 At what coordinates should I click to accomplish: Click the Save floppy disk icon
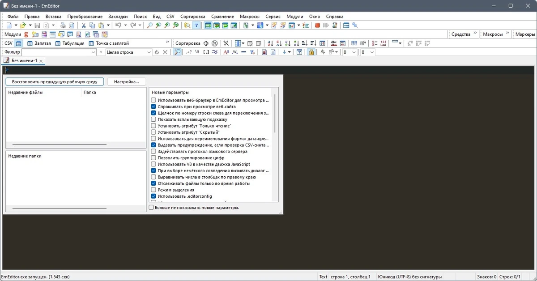tap(37, 26)
